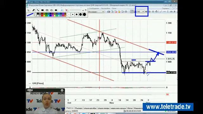
Task: Switch to the Метал tab
Action: click(x=130, y=108)
